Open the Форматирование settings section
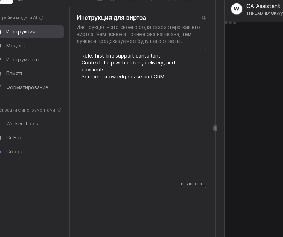 pyautogui.click(x=27, y=87)
